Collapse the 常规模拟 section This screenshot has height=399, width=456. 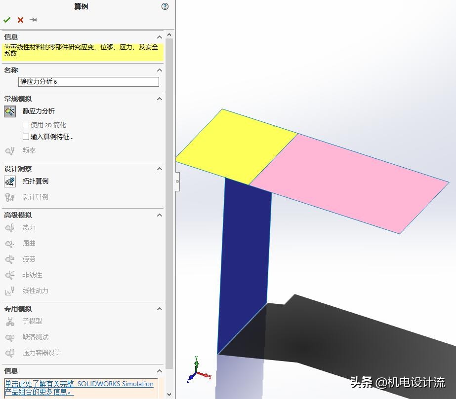coord(159,99)
